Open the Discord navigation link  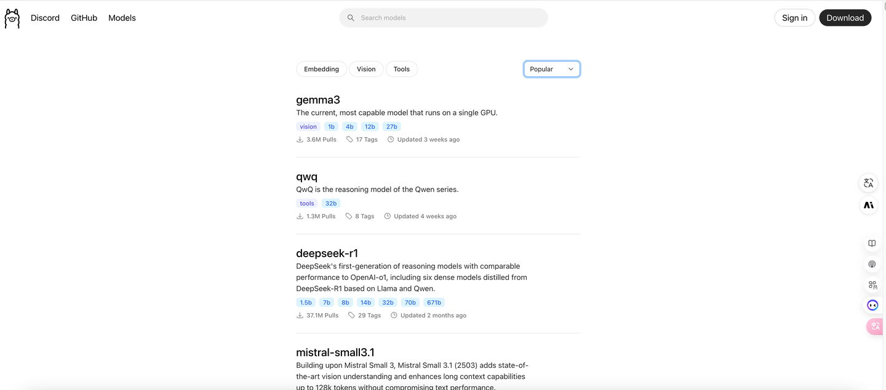tap(45, 17)
